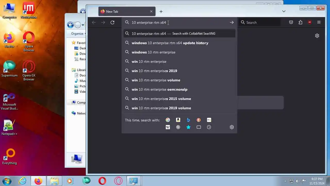Open Opera GX from the taskbar

118,181
